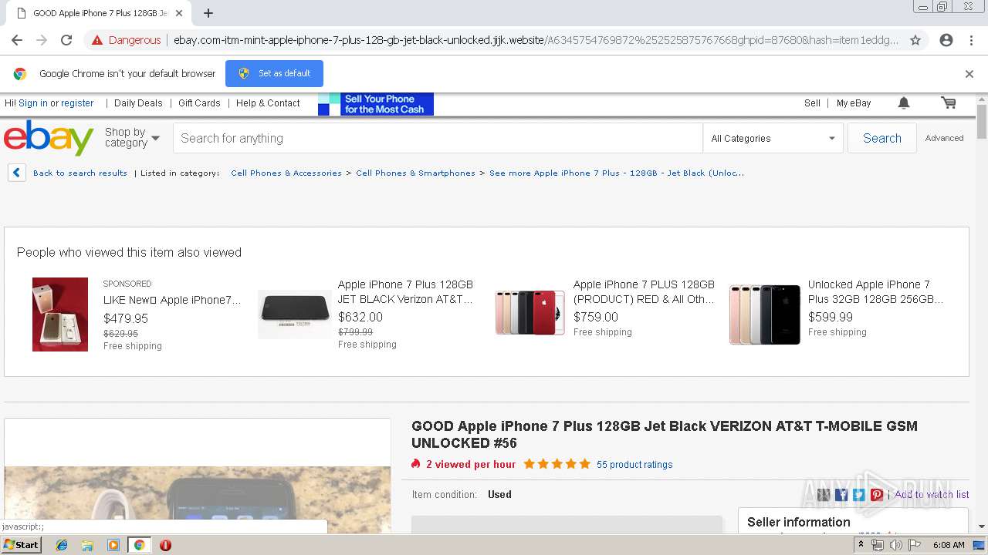Open Internet Explorer from the taskbar
Image resolution: width=988 pixels, height=555 pixels.
click(62, 545)
